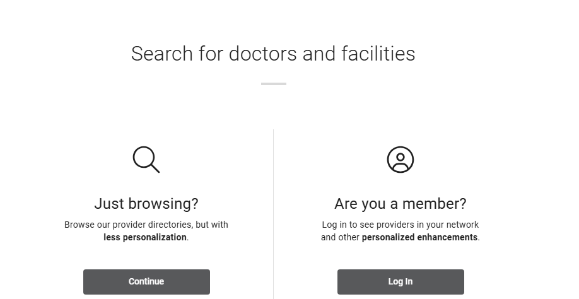Click the member profile avatar icon
Image resolution: width=579 pixels, height=299 pixels.
tap(401, 160)
